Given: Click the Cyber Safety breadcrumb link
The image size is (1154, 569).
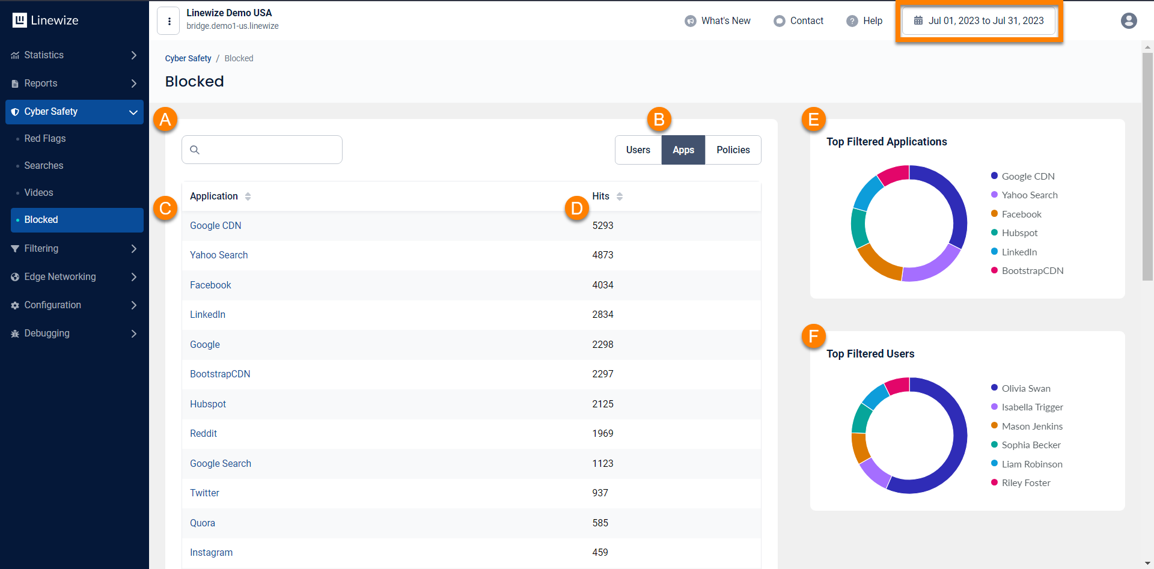Looking at the screenshot, I should tap(188, 58).
